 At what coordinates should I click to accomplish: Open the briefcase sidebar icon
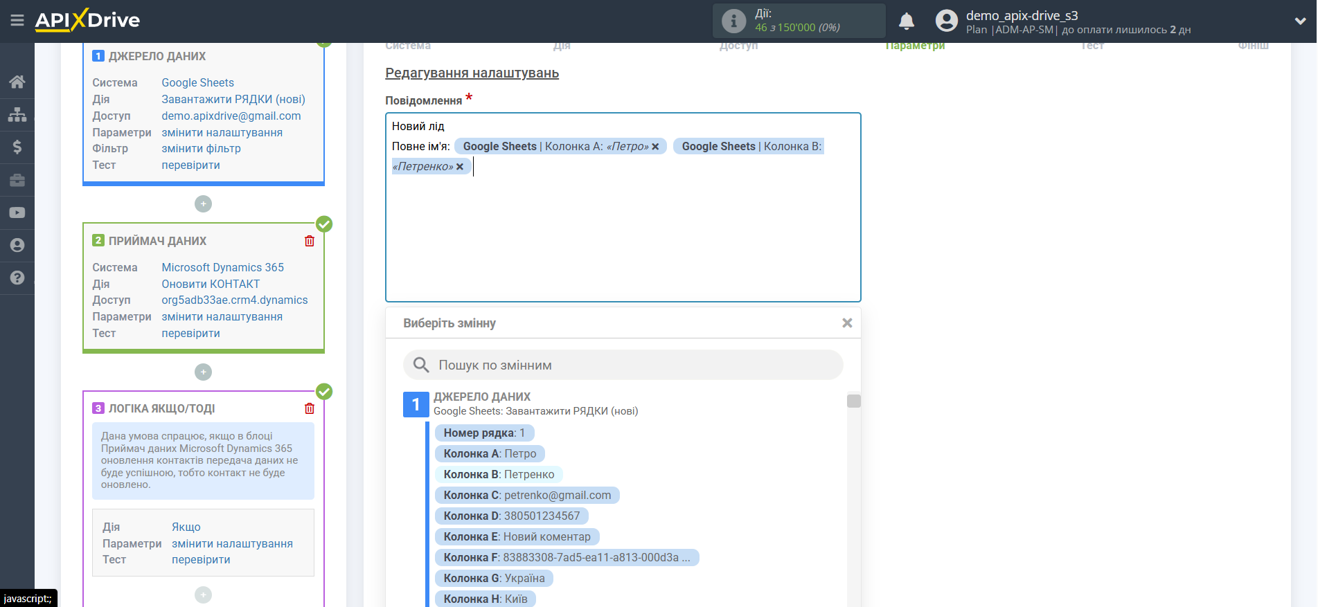(17, 180)
